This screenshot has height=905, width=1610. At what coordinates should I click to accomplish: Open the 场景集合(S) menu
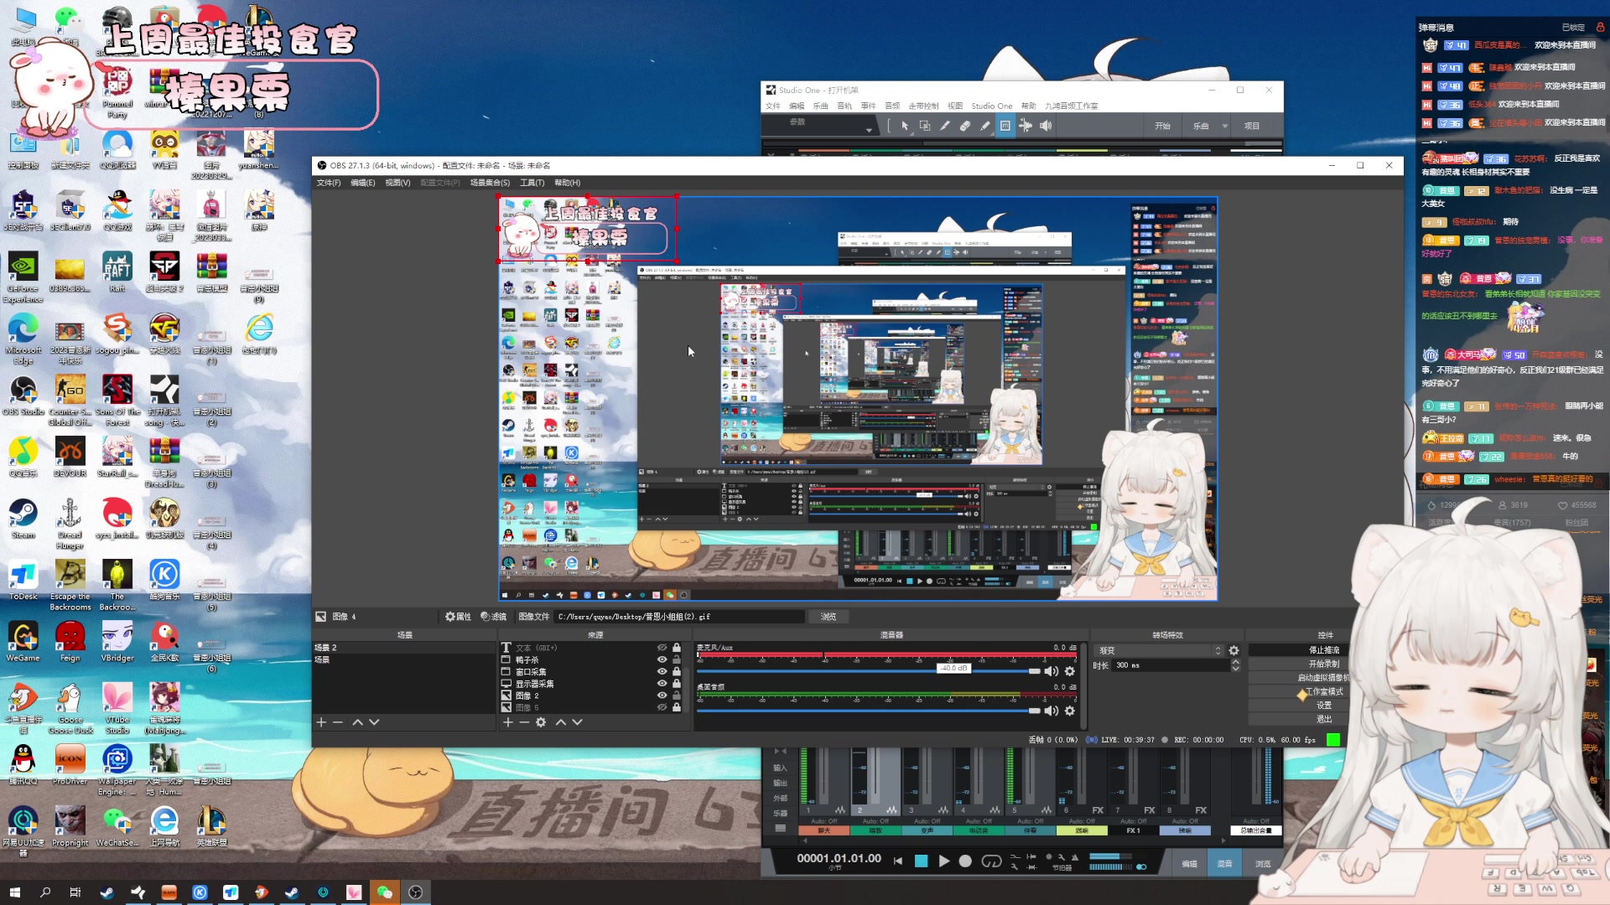[x=490, y=183]
